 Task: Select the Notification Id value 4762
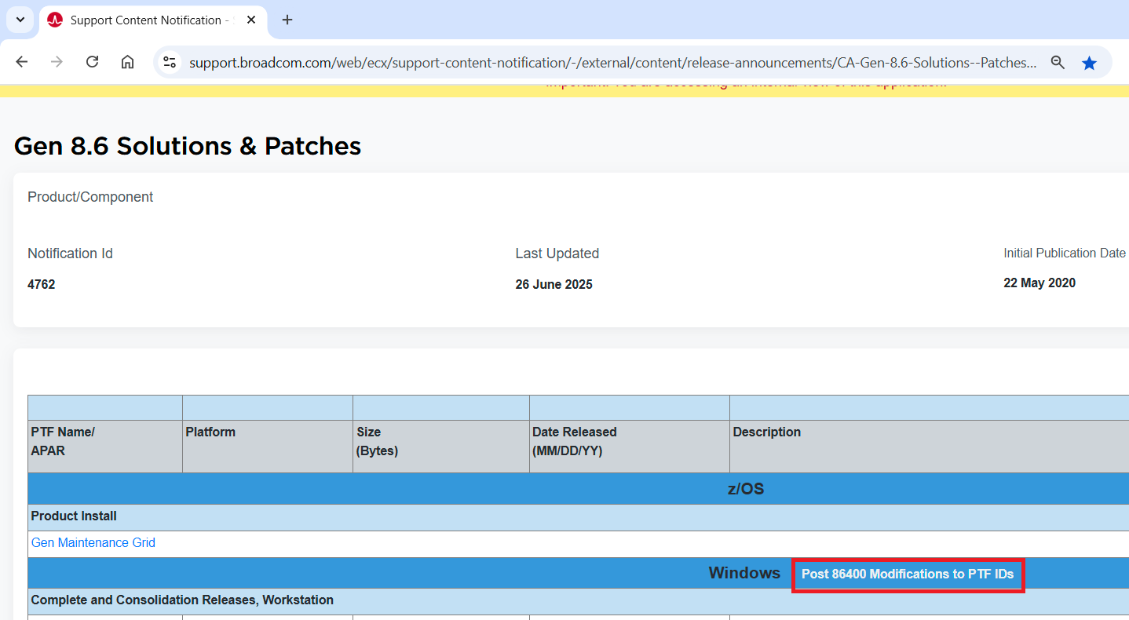click(x=42, y=284)
